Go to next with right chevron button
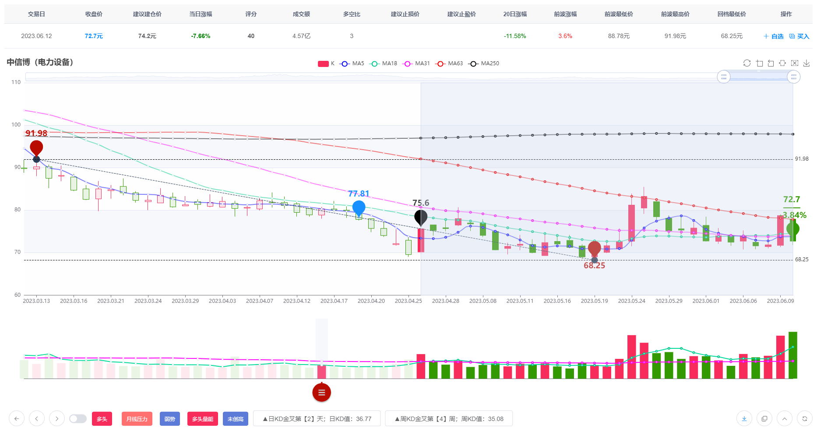 click(57, 419)
